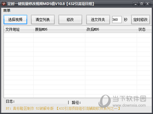The height and width of the screenshot is (114, 153).
Task: Select the 状态 column header
Action: tap(144, 29)
